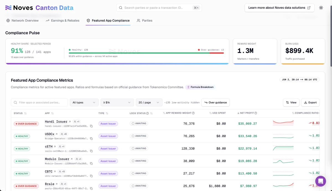Switch to Parties tab

coord(144,20)
